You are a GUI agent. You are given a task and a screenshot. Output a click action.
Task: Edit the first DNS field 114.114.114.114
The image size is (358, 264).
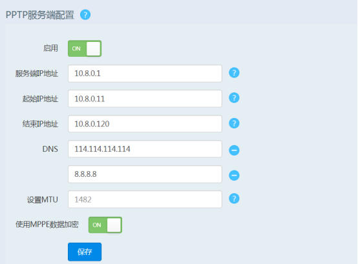click(x=145, y=149)
